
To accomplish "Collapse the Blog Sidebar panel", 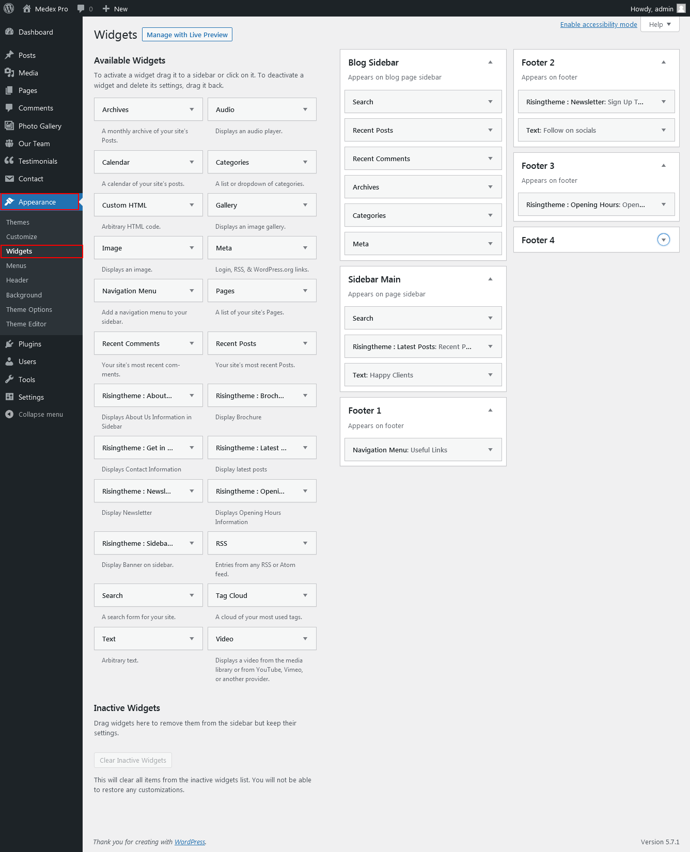I will (490, 62).
